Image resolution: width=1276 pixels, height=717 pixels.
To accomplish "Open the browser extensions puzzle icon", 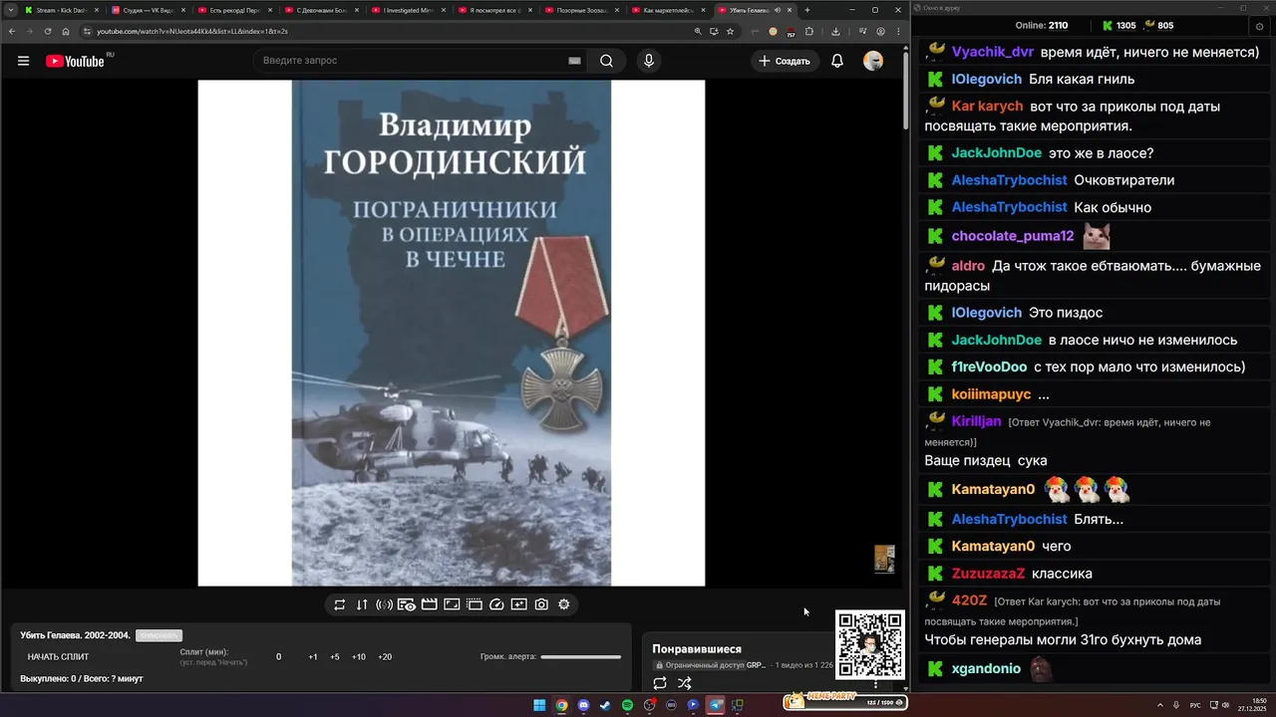I will point(809,31).
